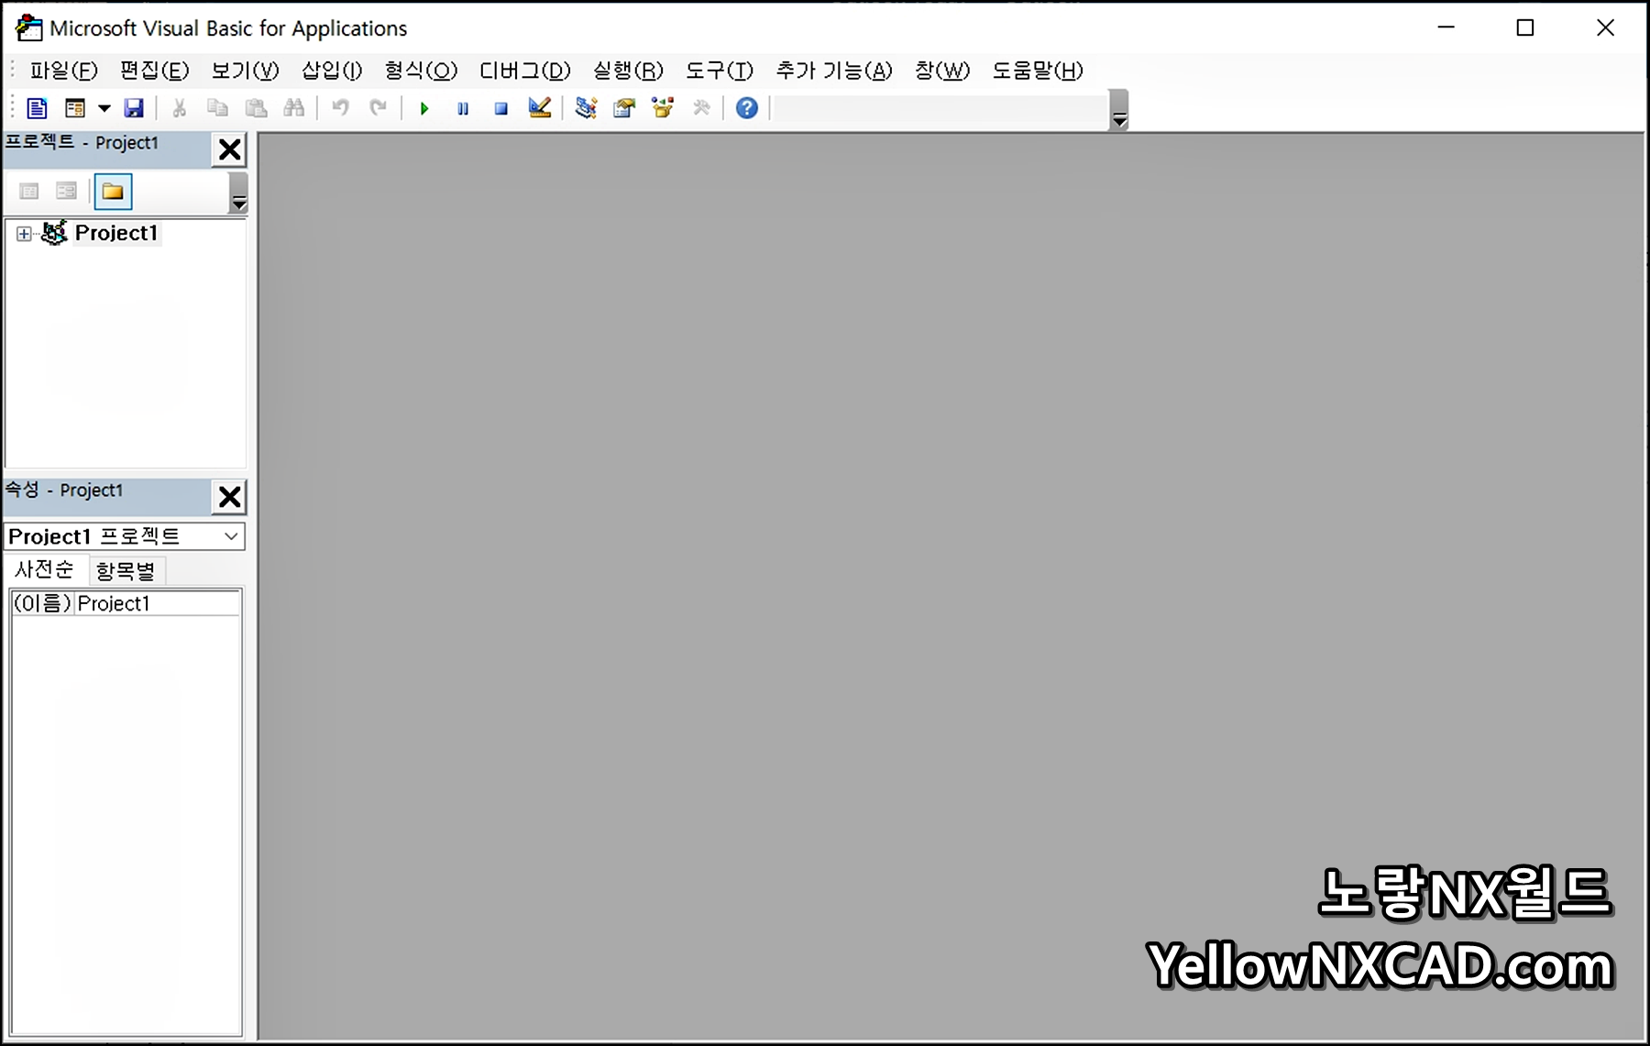The width and height of the screenshot is (1650, 1046).
Task: Click the View Host Application icon
Action: (x=37, y=108)
